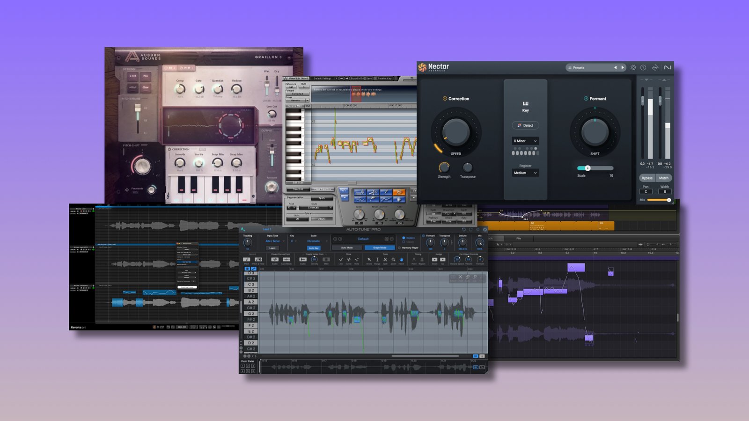
Task: Open Waves Tune Default Settings dropdown
Action: [324, 79]
